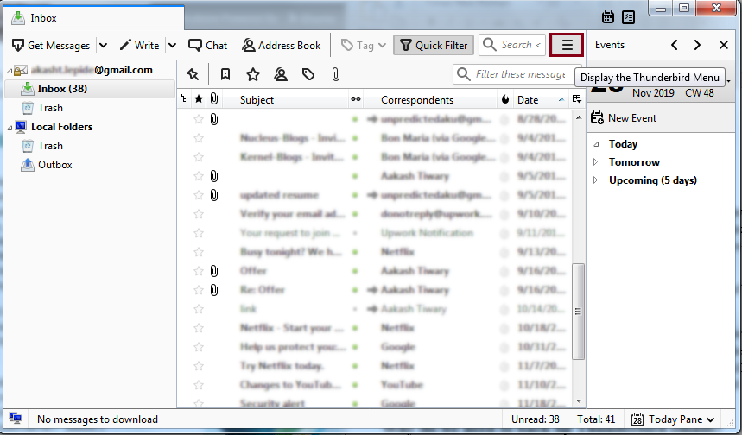Viewport: 742px width, 435px height.
Task: Click the online/offline status icon in status bar
Action: point(15,419)
